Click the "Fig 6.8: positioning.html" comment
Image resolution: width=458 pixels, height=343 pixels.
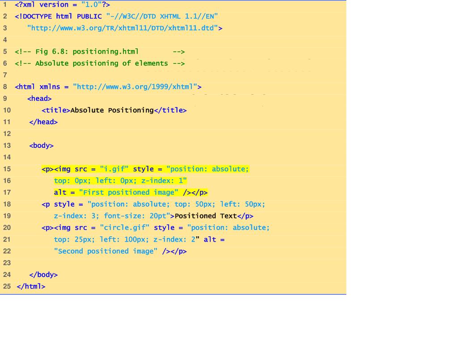click(x=100, y=52)
